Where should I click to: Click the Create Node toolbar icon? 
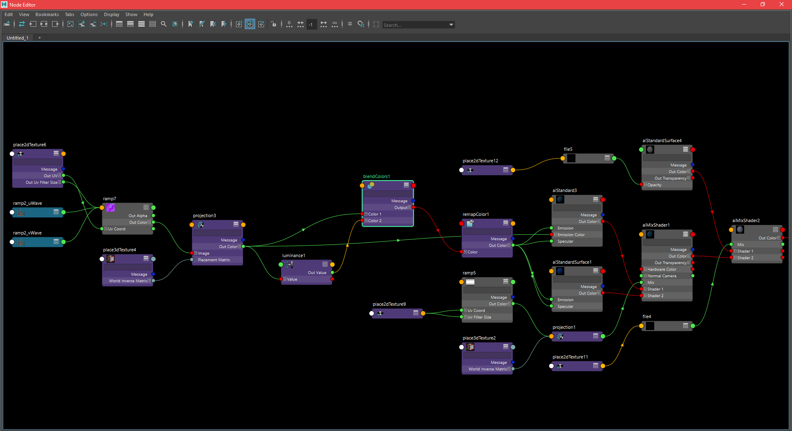coord(7,24)
